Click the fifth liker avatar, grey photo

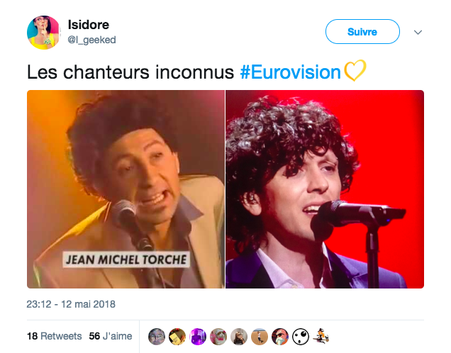point(239,337)
